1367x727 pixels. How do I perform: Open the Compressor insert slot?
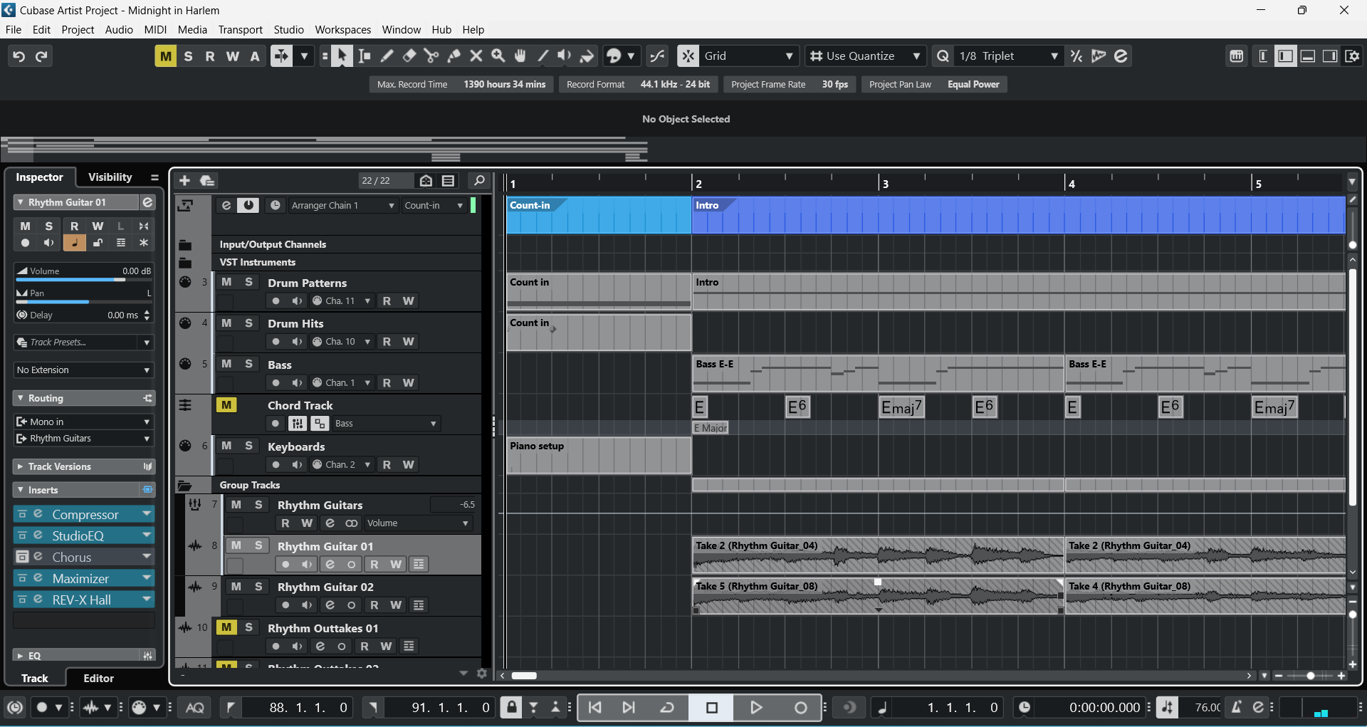pyautogui.click(x=85, y=515)
